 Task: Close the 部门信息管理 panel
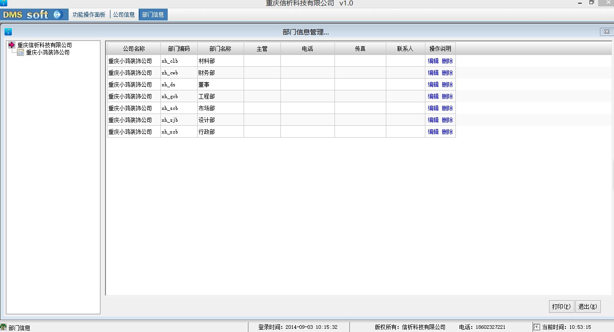(606, 32)
